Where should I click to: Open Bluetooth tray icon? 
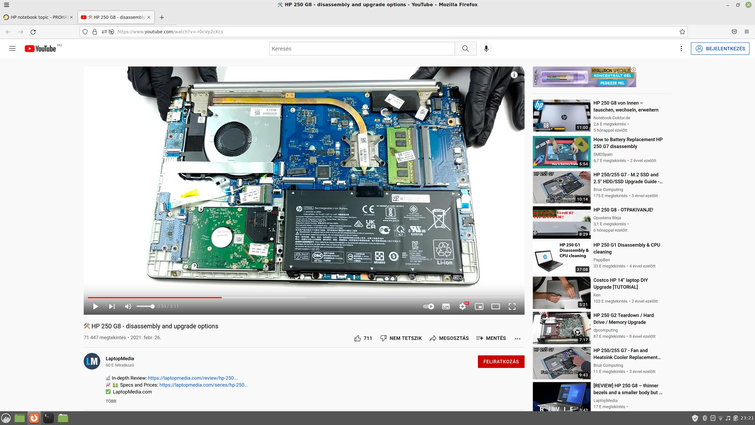tap(705, 418)
